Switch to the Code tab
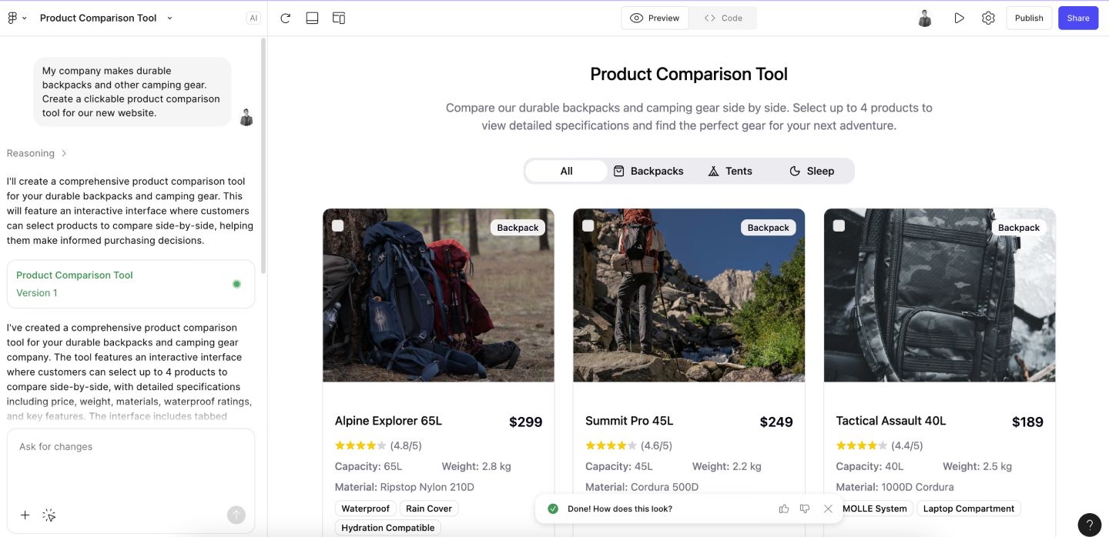Viewport: 1109px width, 537px height. pyautogui.click(x=722, y=17)
